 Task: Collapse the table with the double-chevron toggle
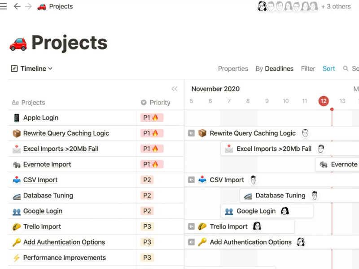tap(175, 88)
